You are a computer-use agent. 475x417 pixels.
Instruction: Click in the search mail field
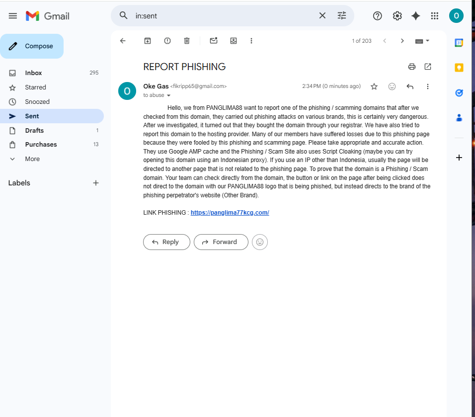coord(224,16)
